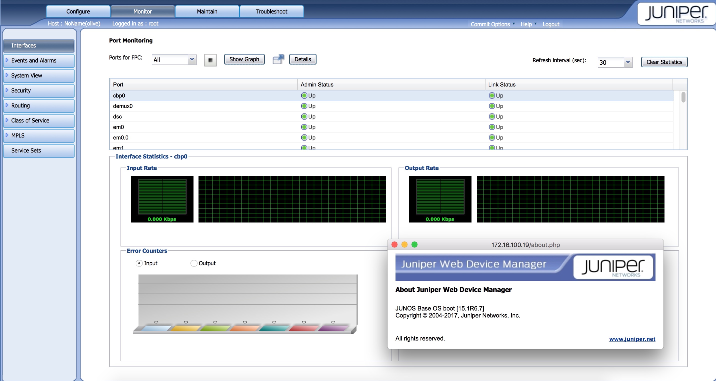The height and width of the screenshot is (381, 716).
Task: Select the Input error counter radio button
Action: pyautogui.click(x=139, y=263)
